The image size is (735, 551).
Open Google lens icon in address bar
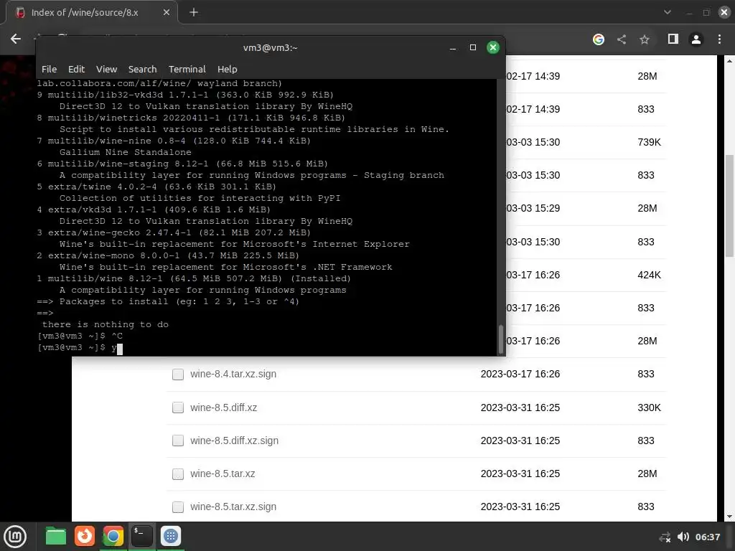pyautogui.click(x=598, y=39)
